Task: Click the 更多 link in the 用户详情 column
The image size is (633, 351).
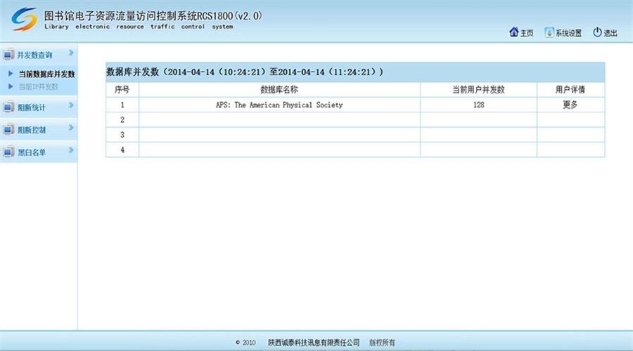Action: click(x=570, y=105)
